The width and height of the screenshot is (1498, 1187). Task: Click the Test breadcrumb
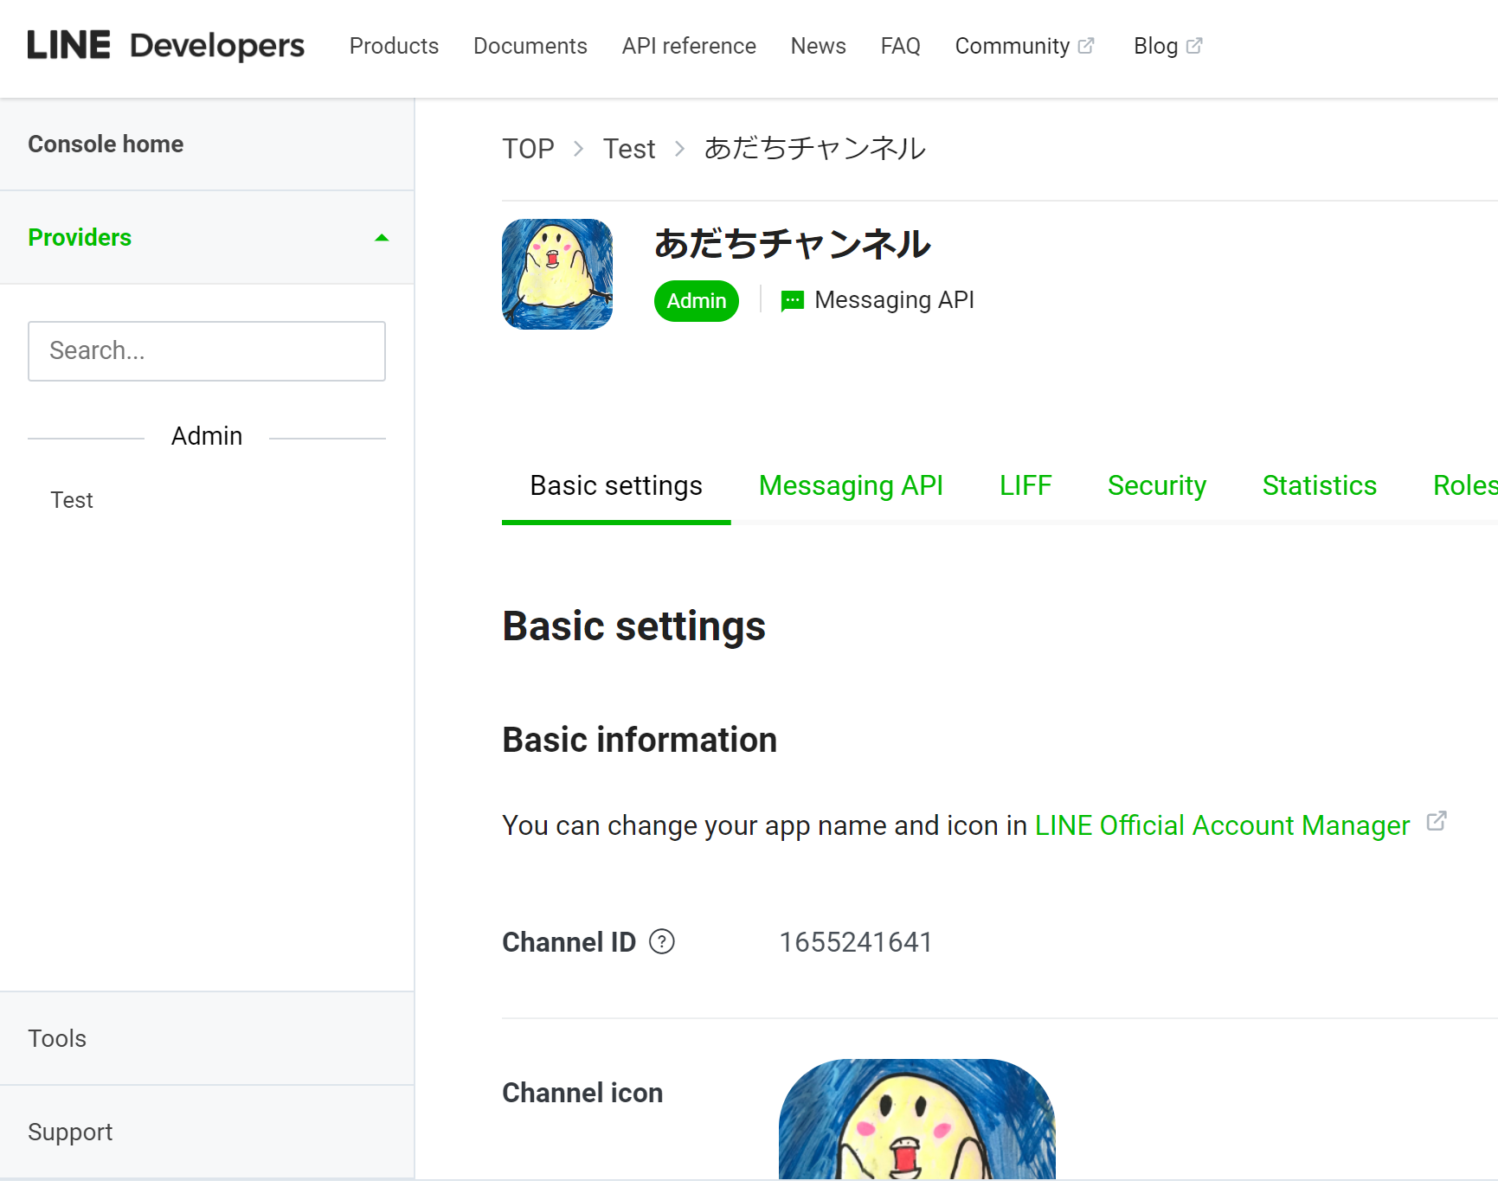(629, 149)
